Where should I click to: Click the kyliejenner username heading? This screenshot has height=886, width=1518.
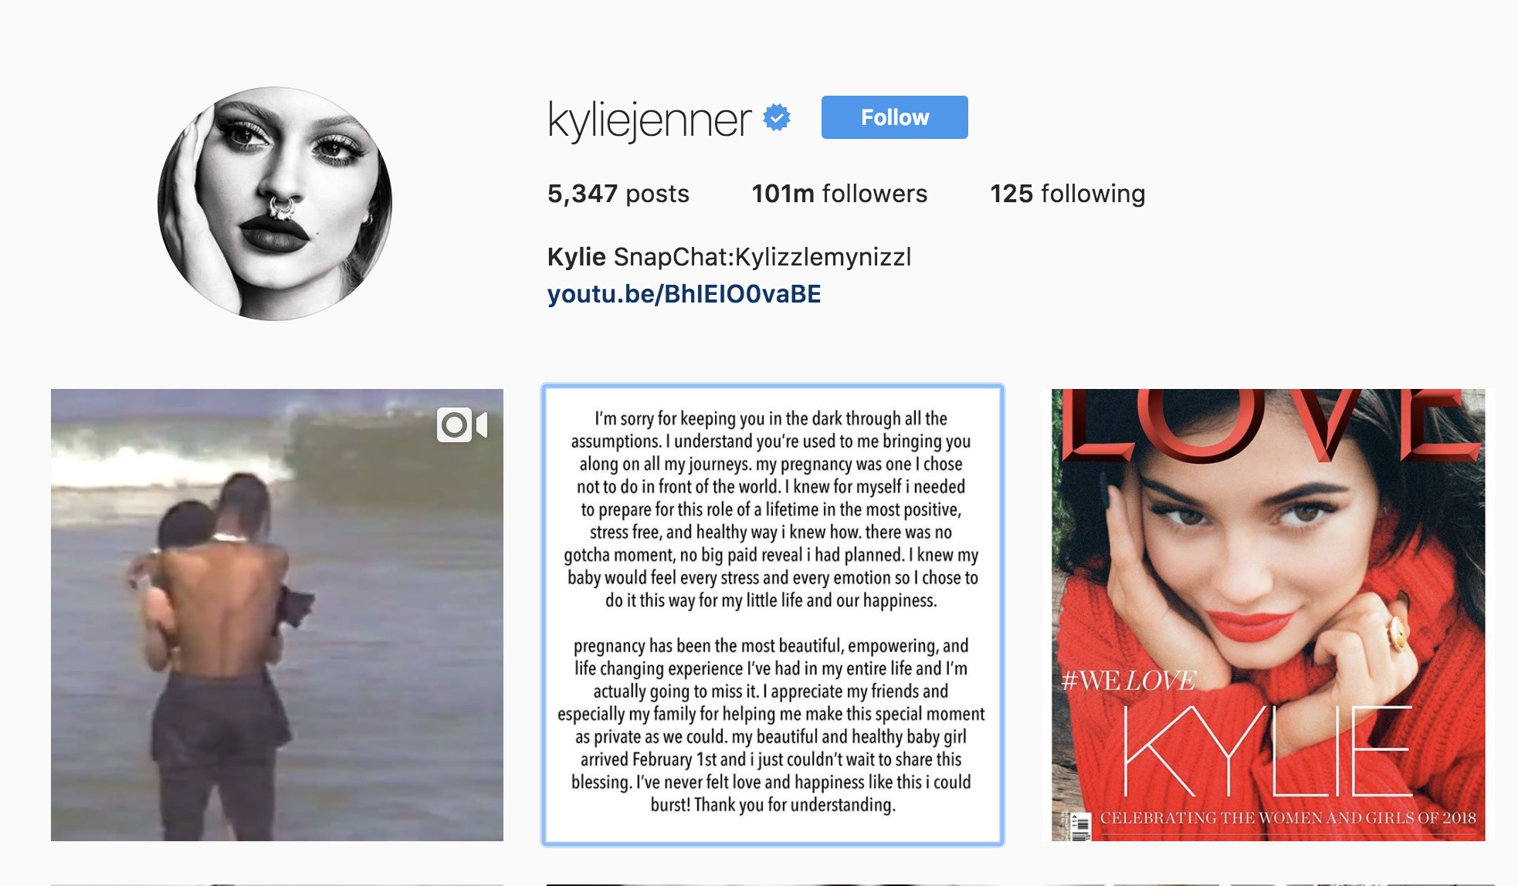649,120
